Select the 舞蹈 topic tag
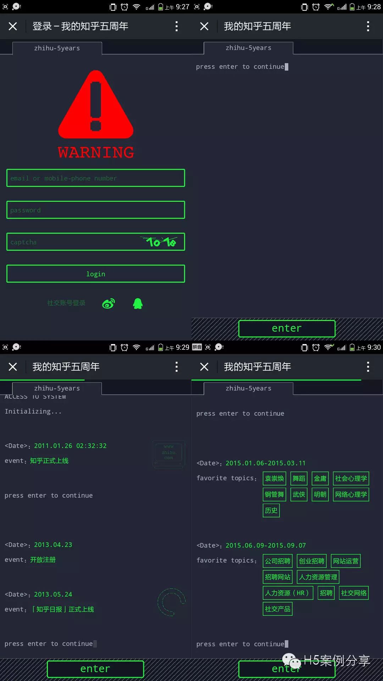Screen dimensions: 383x681 (x=299, y=478)
